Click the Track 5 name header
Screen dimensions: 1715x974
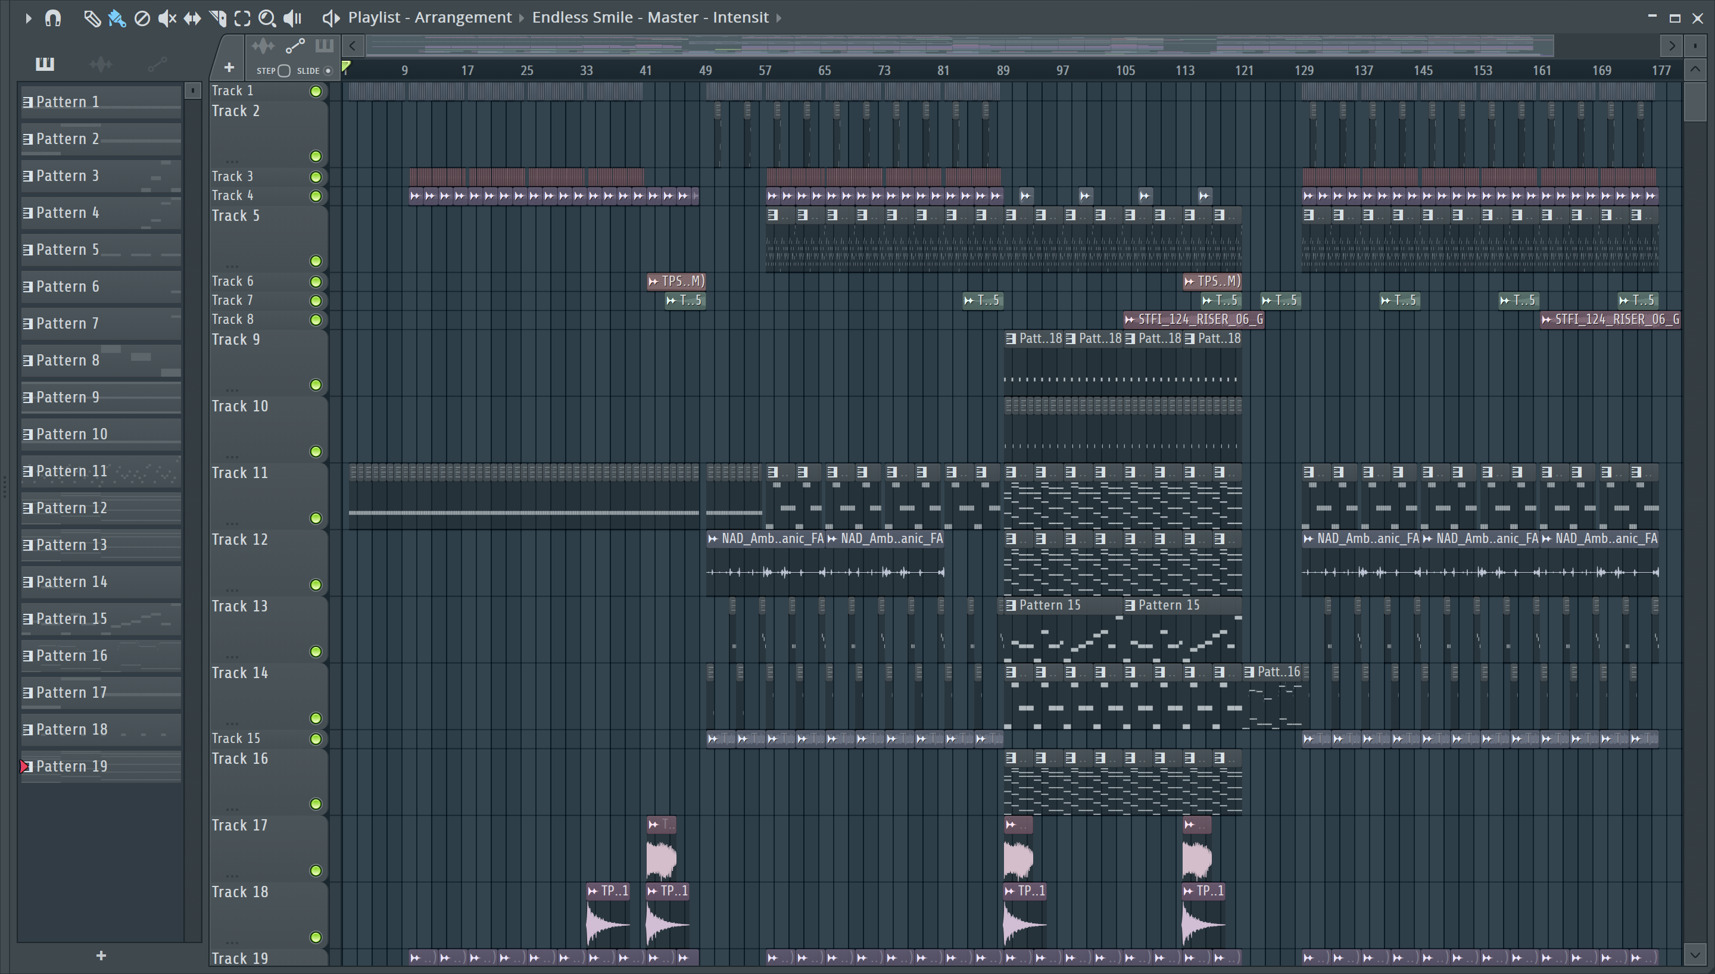point(235,216)
